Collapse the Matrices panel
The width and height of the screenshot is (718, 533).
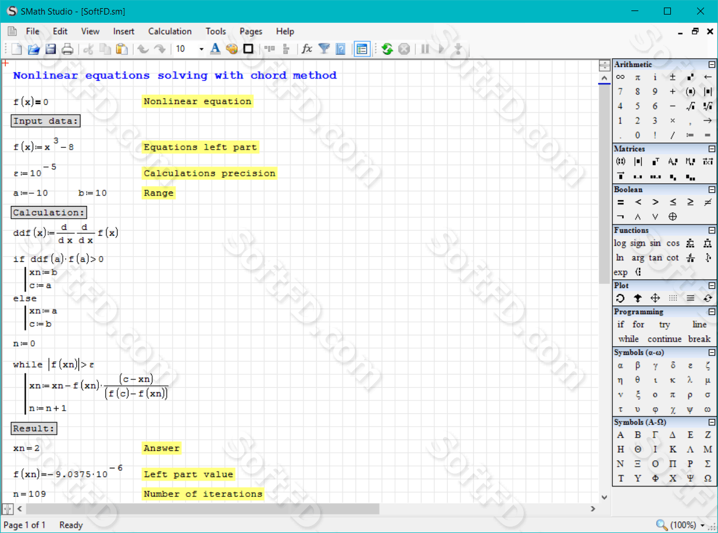point(712,149)
